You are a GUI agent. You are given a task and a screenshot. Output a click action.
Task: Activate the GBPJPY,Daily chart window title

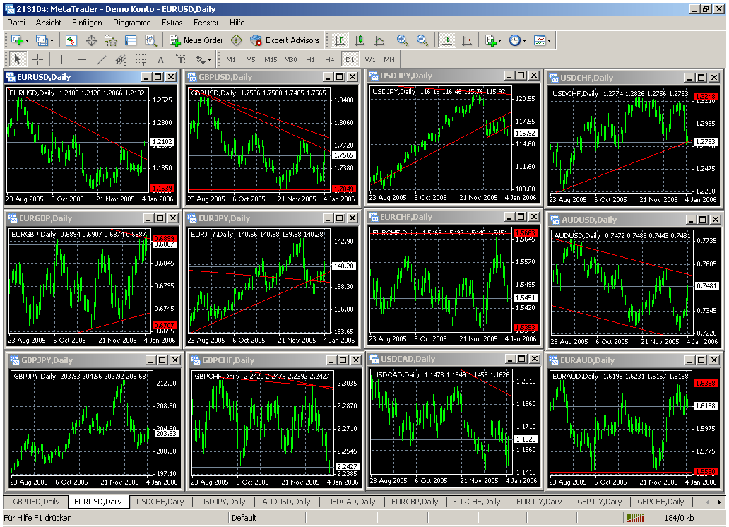(x=47, y=360)
